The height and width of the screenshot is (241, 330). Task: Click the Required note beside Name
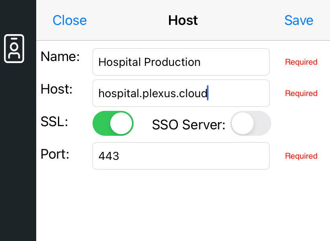(x=301, y=62)
